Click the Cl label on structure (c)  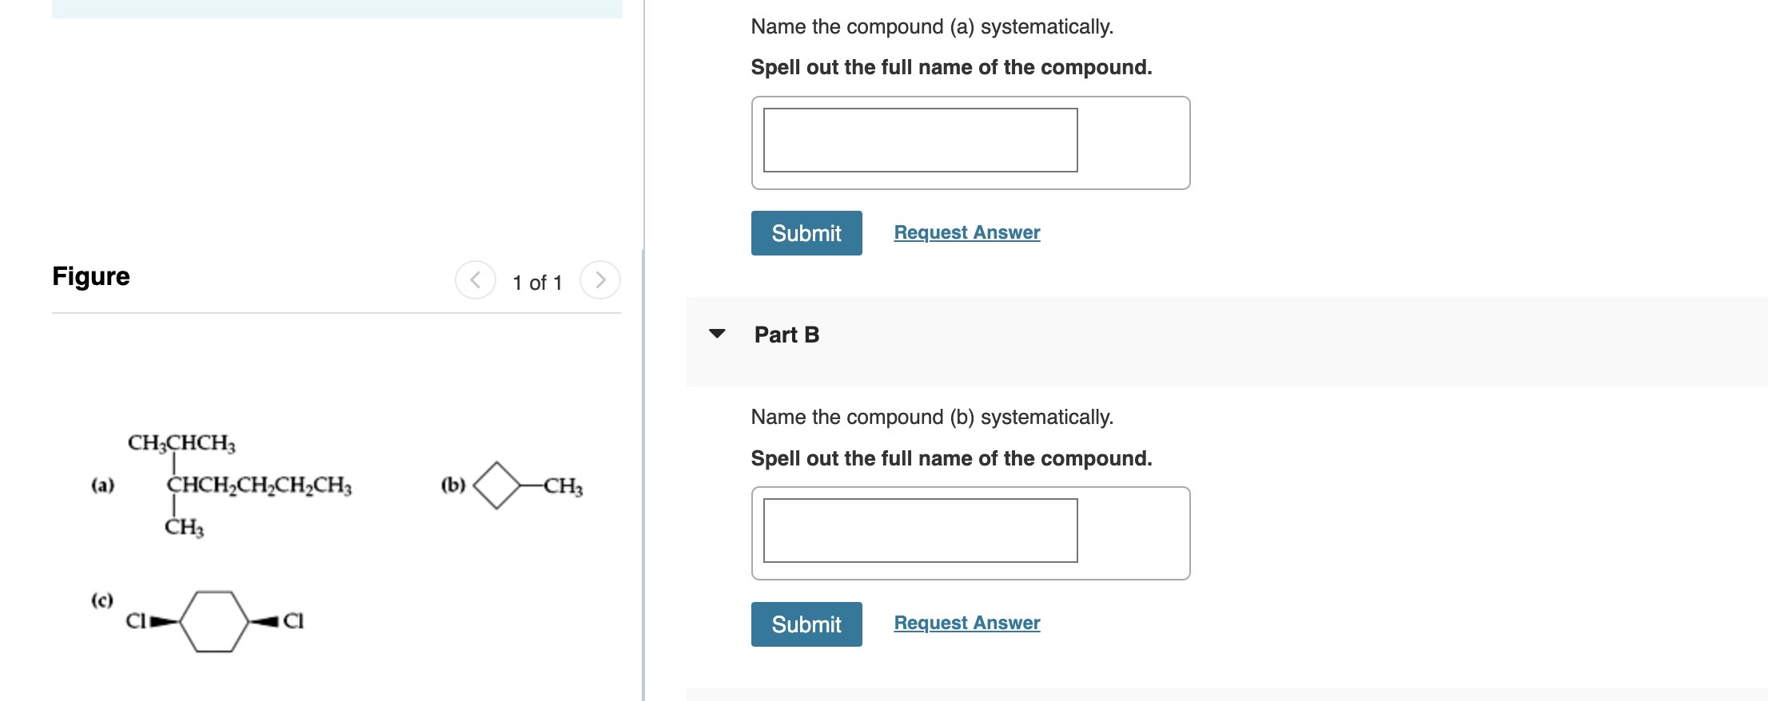137,620
